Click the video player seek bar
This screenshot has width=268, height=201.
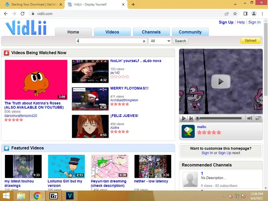219,118
